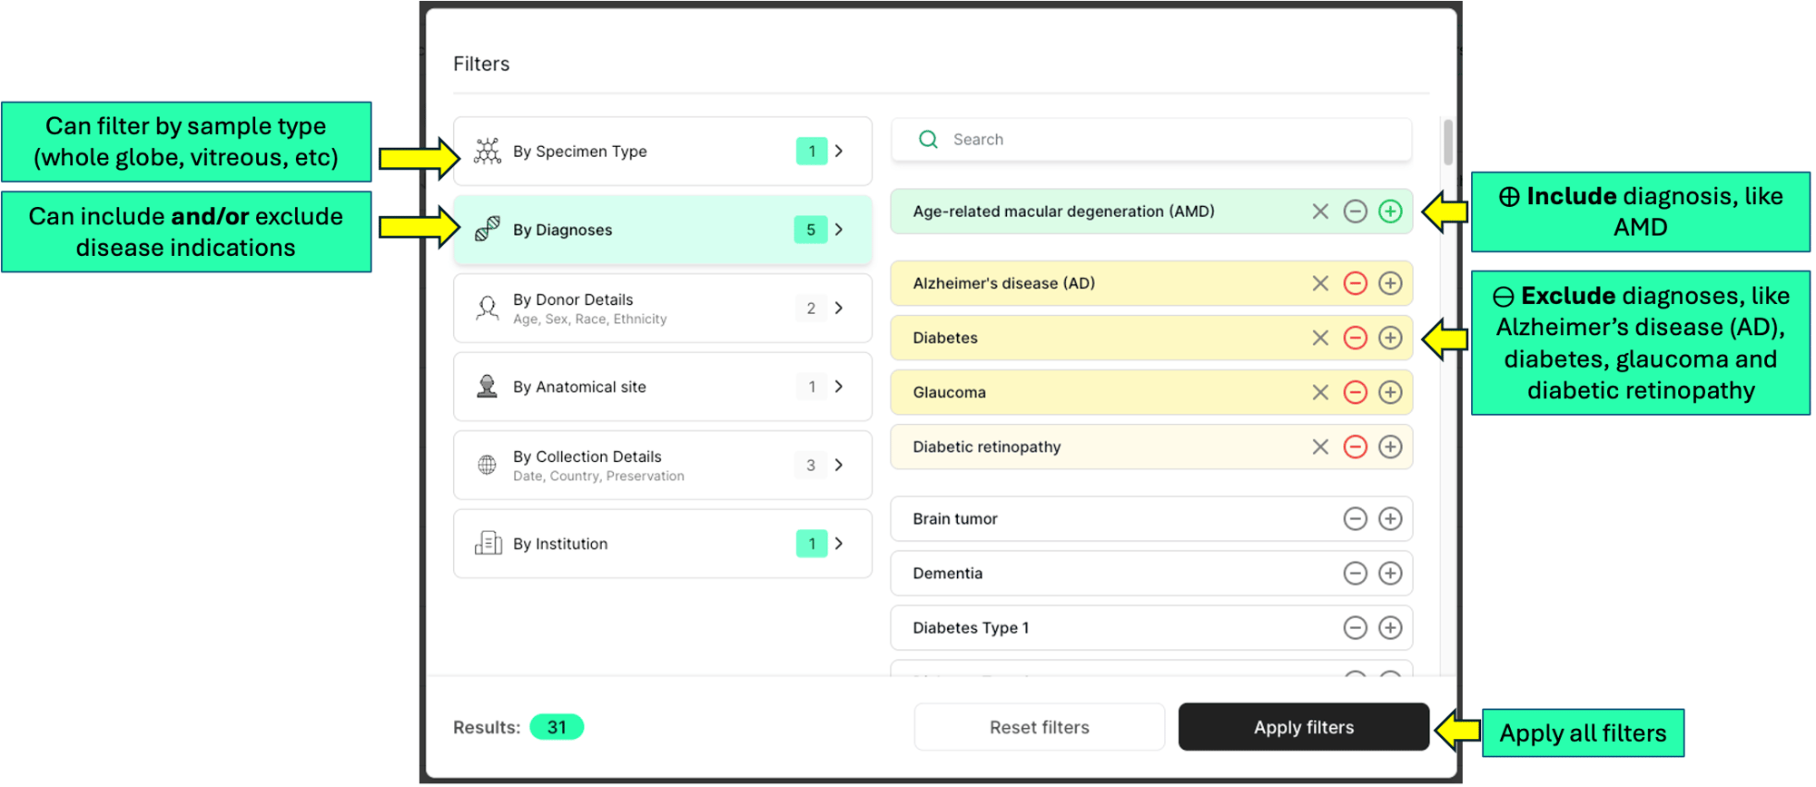Click the diagnoses list scrollbar thumb
Screen dimensions: 1816x787
point(1447,142)
